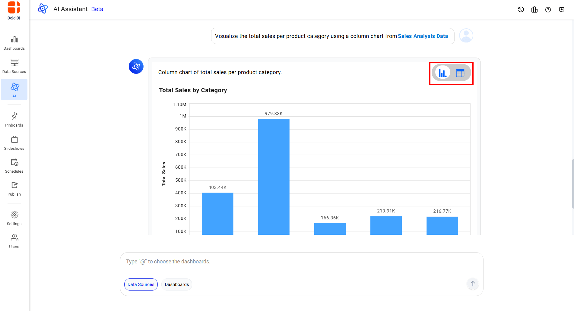Open Settings in sidebar
This screenshot has height=311, width=574.
pos(14,218)
